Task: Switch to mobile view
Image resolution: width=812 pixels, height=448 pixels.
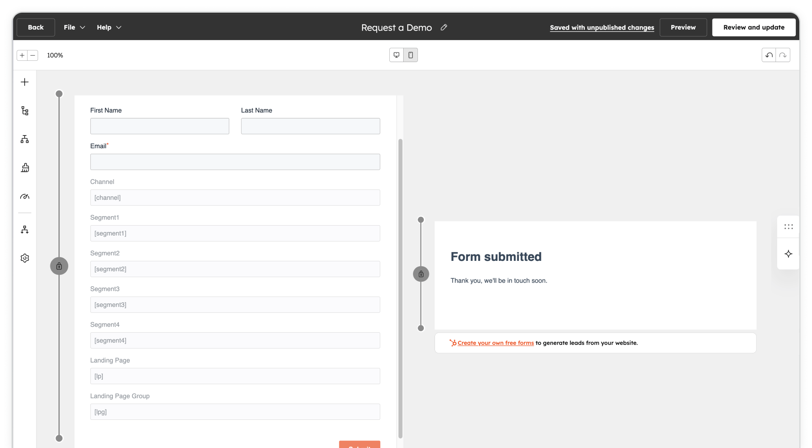Action: tap(411, 55)
